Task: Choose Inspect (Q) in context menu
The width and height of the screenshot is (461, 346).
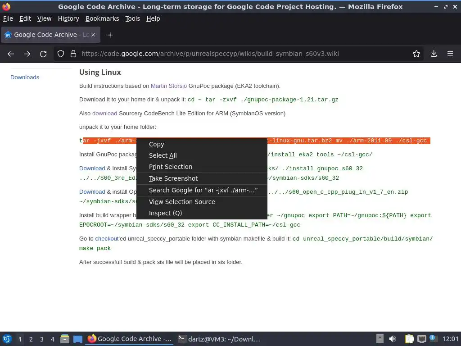Action: [202, 213]
